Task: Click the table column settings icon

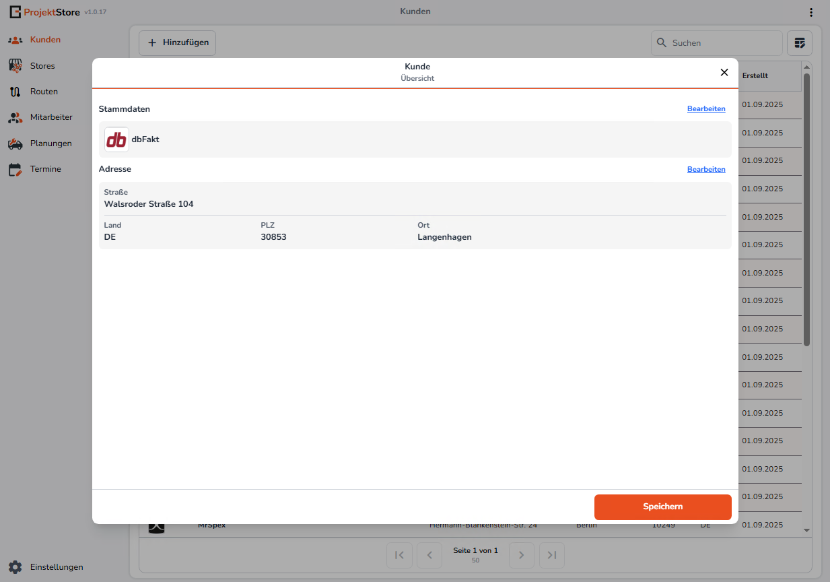Action: point(799,43)
